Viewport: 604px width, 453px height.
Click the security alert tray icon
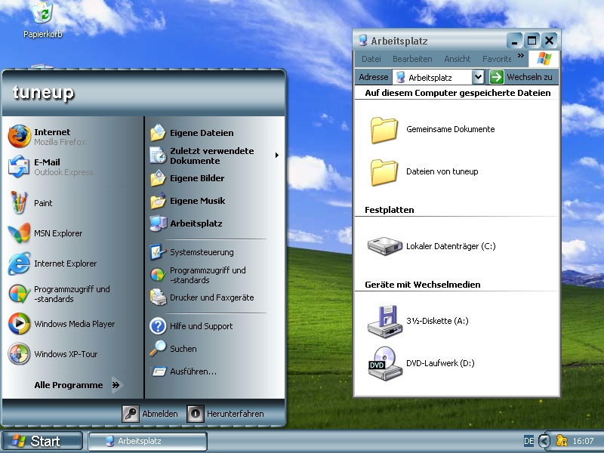click(562, 441)
